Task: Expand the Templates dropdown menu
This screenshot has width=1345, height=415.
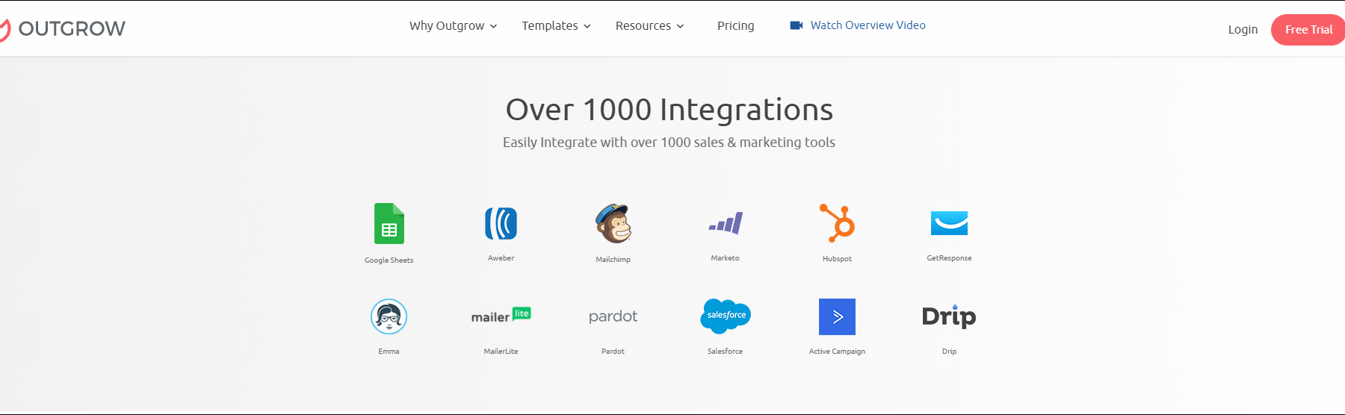Action: point(556,26)
